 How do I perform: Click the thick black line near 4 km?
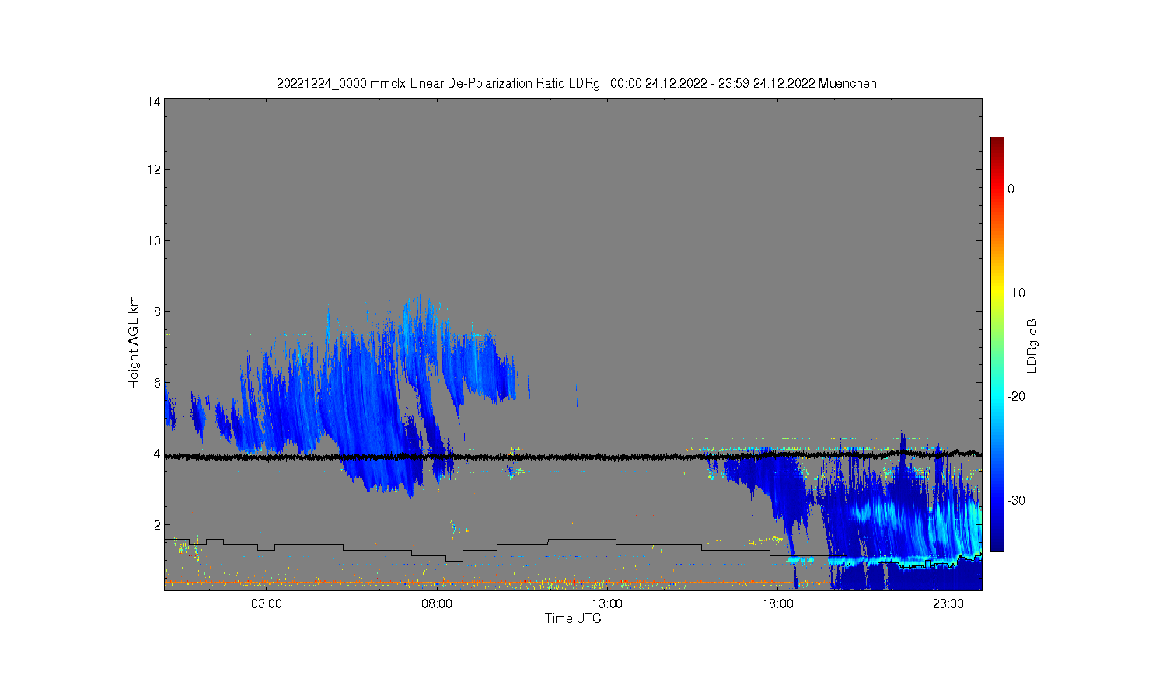tap(573, 457)
